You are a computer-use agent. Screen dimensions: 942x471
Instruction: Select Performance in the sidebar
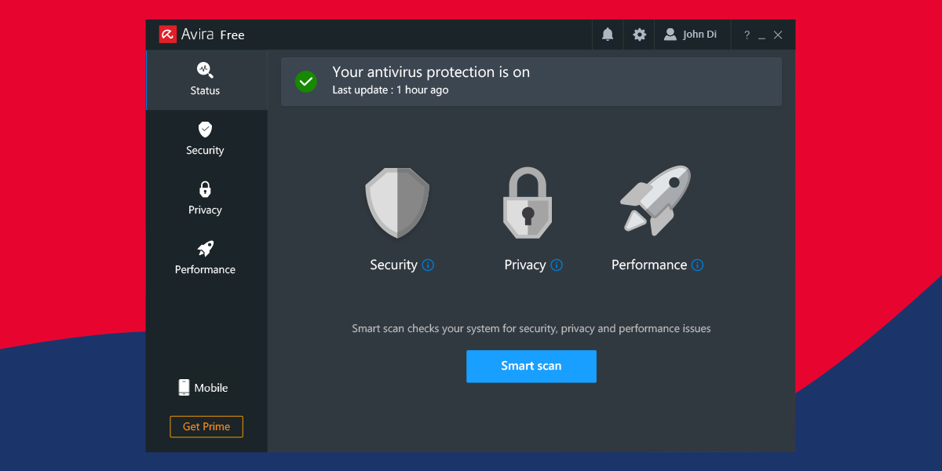tap(205, 259)
